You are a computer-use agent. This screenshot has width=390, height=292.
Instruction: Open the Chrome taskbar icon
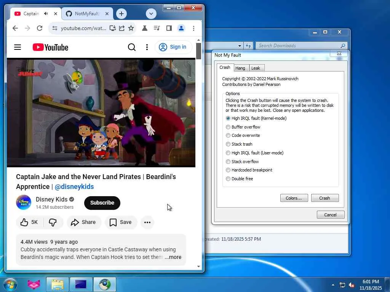coord(105,284)
